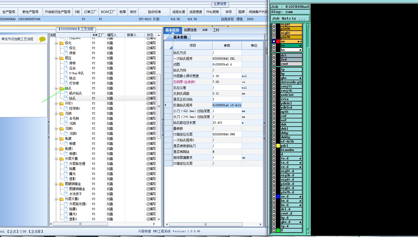The width and height of the screenshot is (418, 237).
Task: Click the layer list scroll-down arrow
Action: (308, 232)
